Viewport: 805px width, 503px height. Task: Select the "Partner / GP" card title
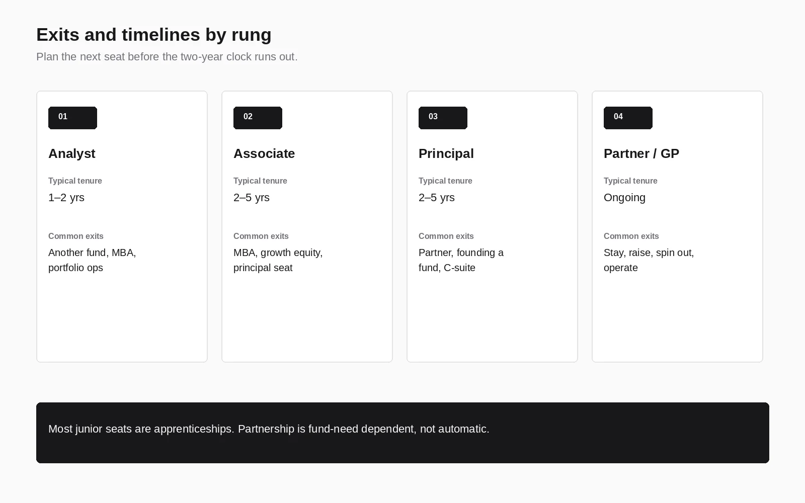click(x=641, y=153)
